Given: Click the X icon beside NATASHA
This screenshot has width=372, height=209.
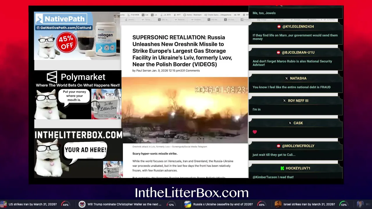Looking at the screenshot, I should pyautogui.click(x=287, y=78).
